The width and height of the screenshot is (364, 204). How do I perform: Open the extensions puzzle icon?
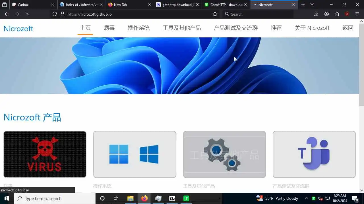(x=337, y=14)
